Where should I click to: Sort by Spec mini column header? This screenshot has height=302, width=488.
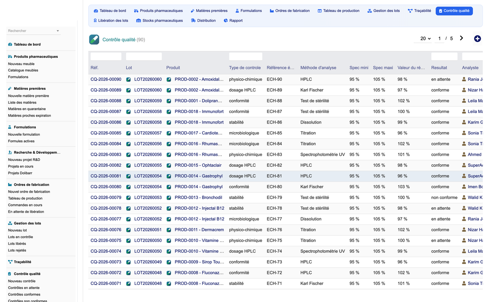click(x=359, y=68)
